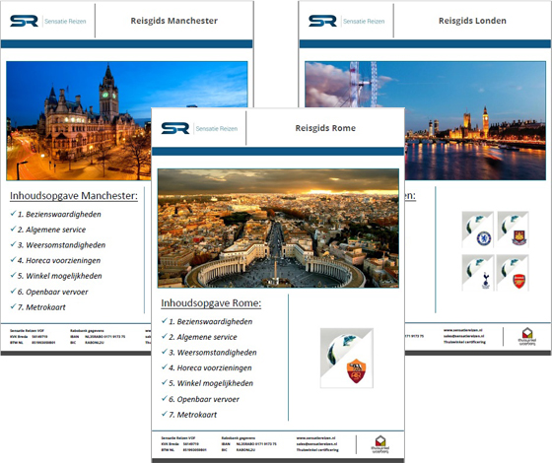Select the West Ham club badge tile
The height and width of the screenshot is (463, 552).
[513, 230]
